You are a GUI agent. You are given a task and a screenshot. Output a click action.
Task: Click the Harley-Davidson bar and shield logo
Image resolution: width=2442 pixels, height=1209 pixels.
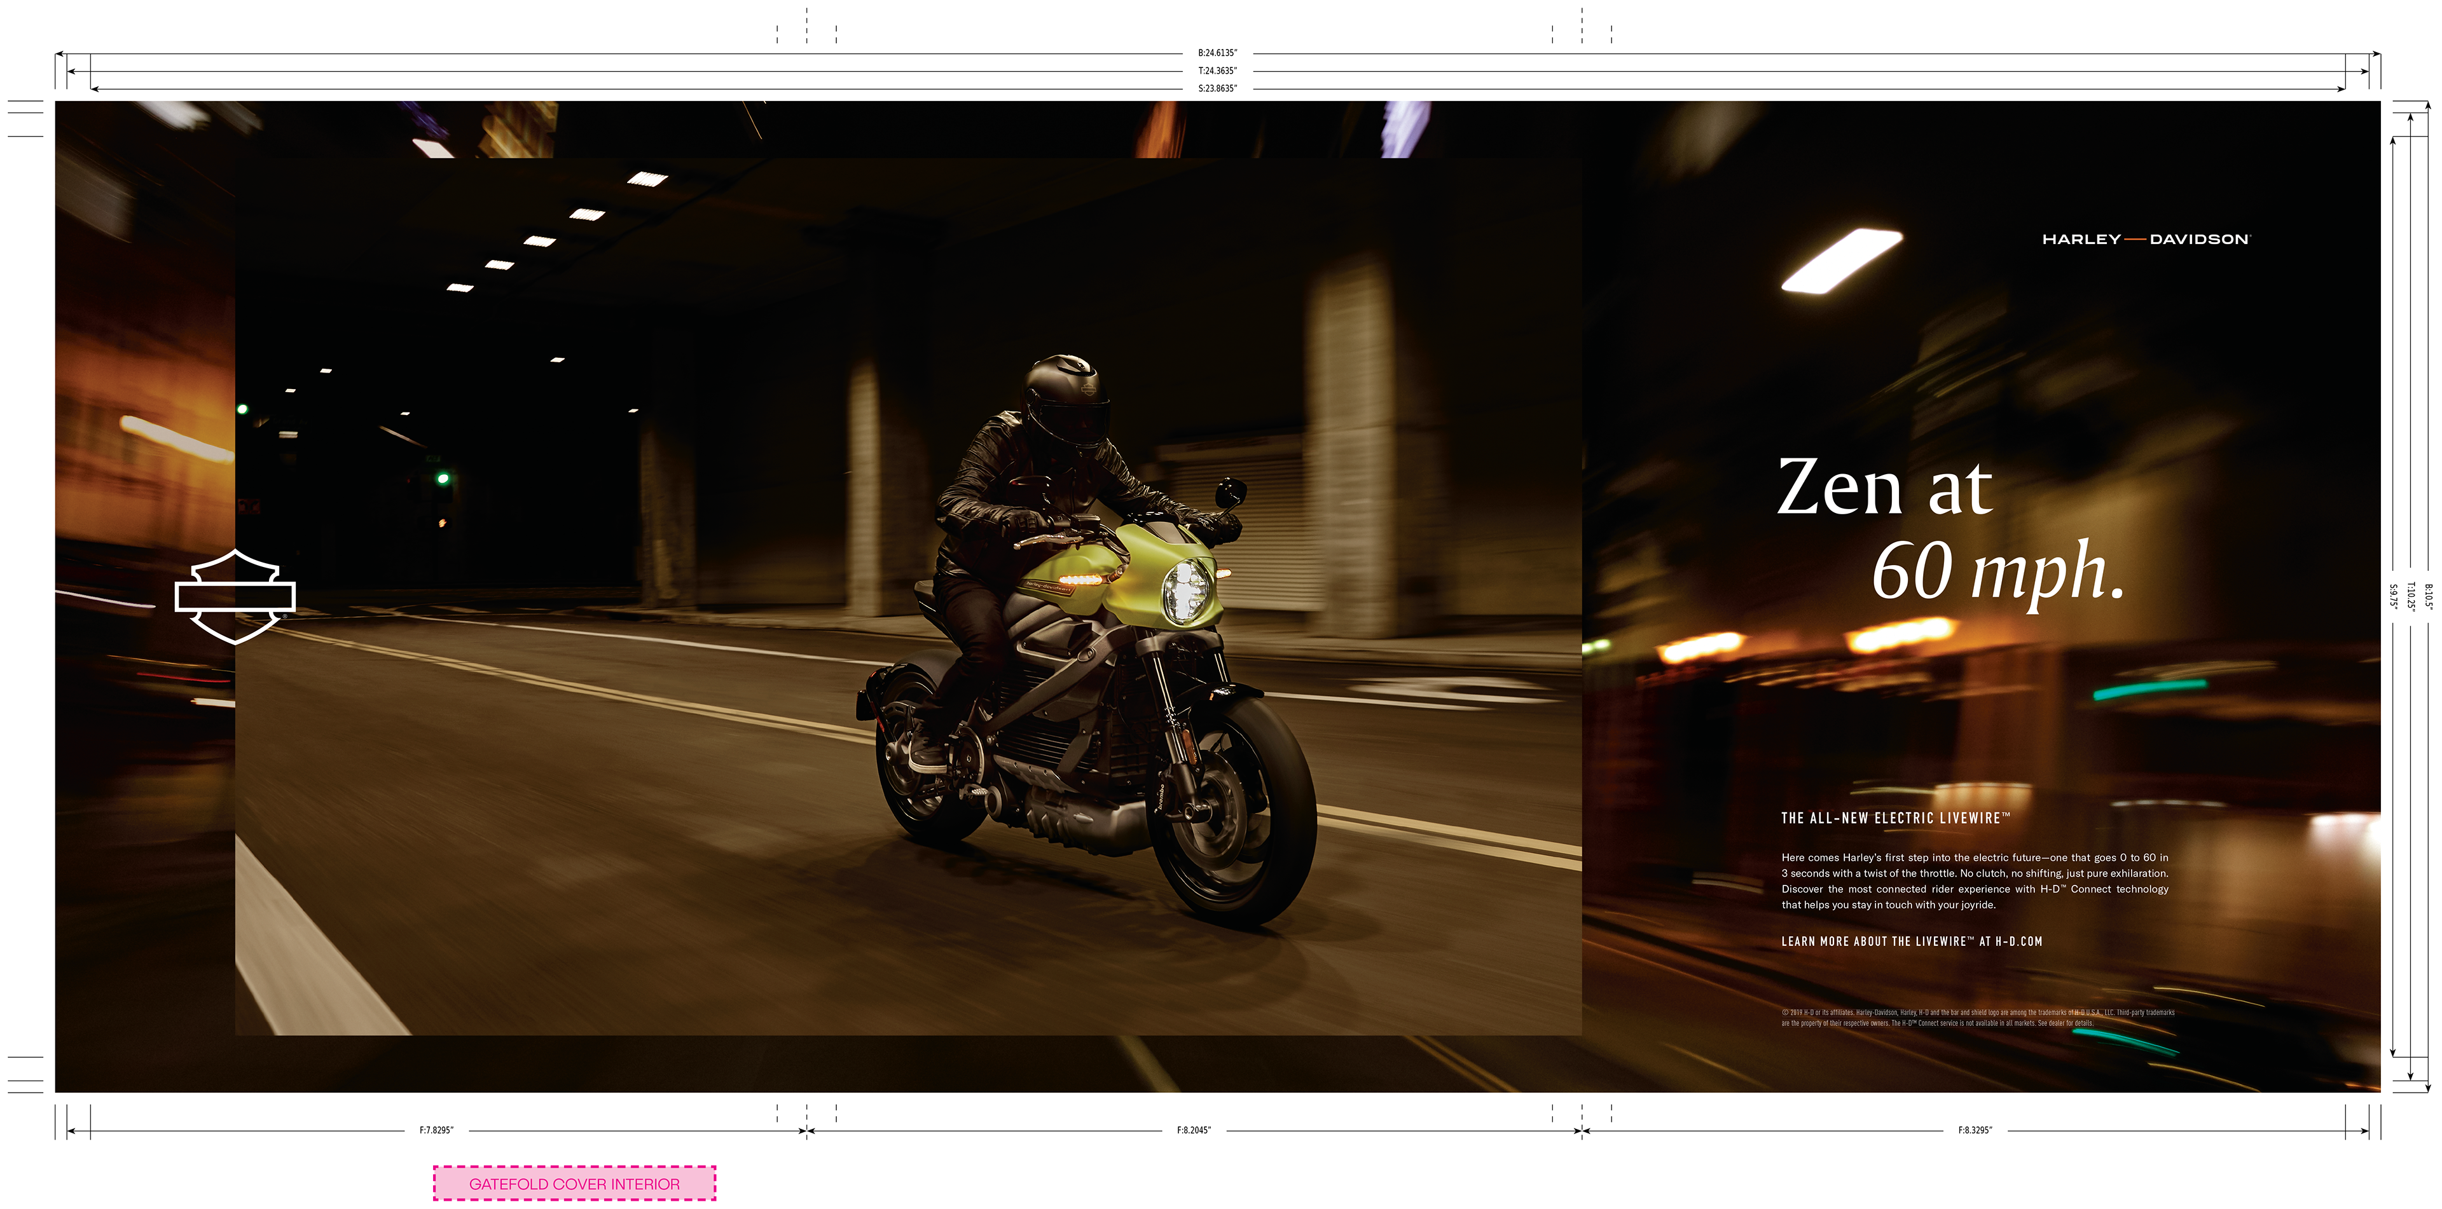coord(235,596)
